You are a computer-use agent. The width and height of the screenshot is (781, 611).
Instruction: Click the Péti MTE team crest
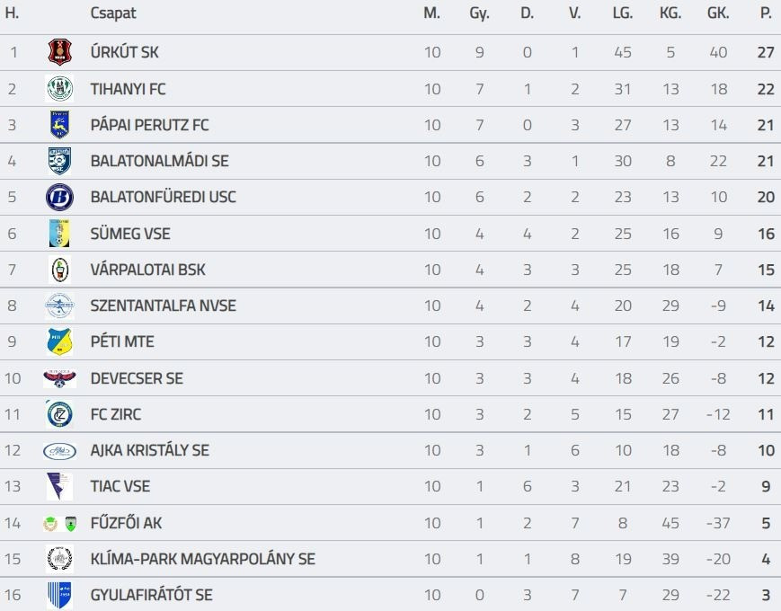(59, 342)
